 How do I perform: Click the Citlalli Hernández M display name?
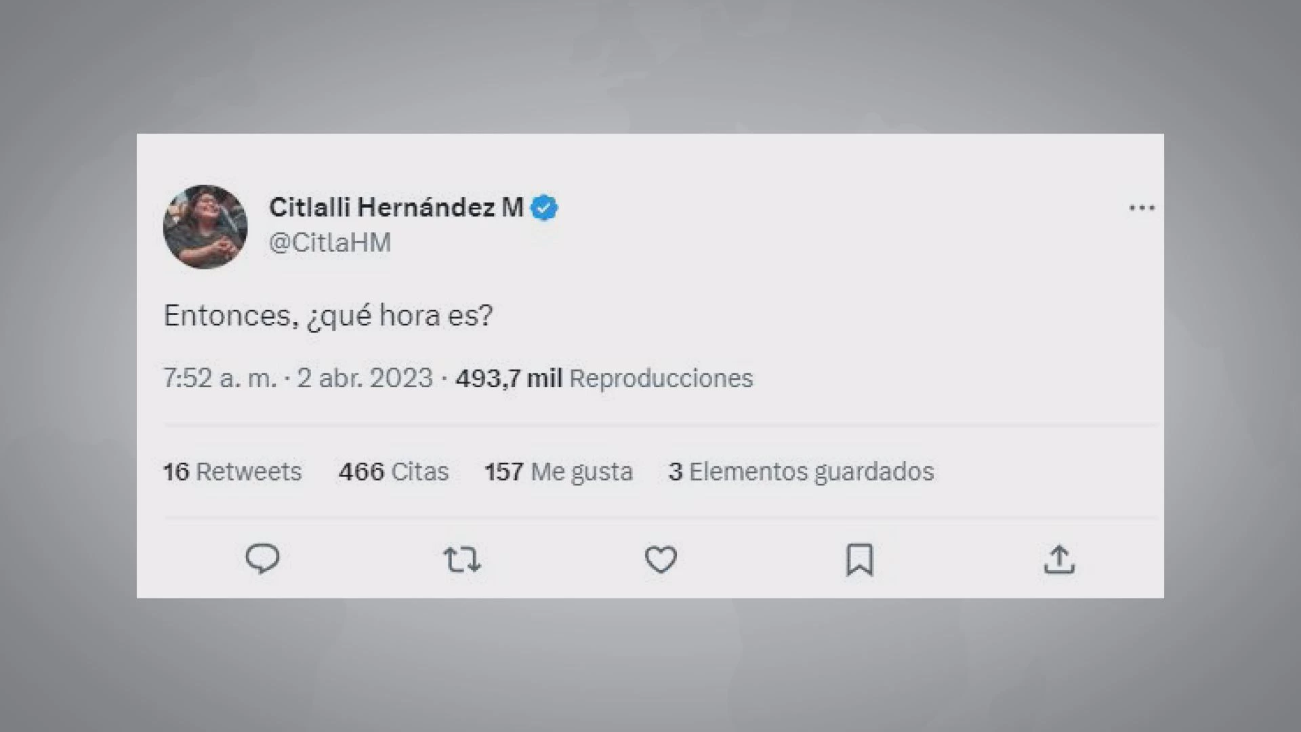[396, 207]
